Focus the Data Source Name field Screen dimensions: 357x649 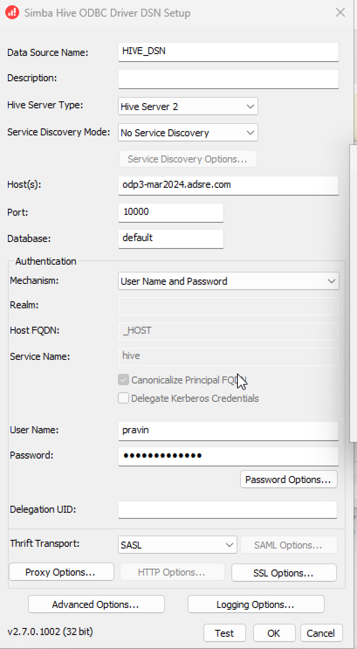pos(229,52)
